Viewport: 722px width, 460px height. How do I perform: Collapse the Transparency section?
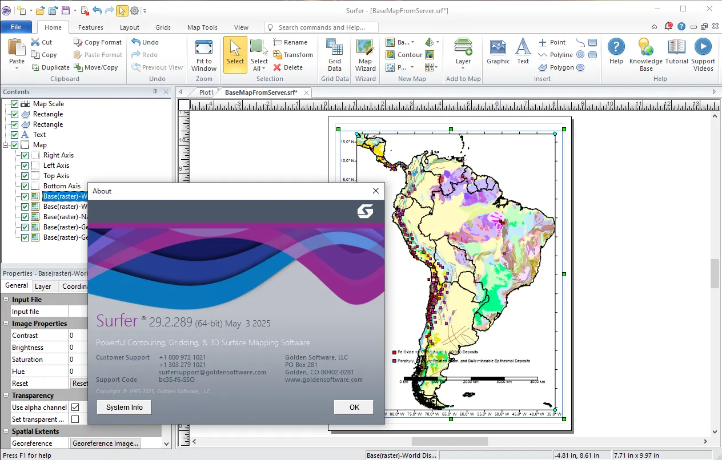point(6,396)
